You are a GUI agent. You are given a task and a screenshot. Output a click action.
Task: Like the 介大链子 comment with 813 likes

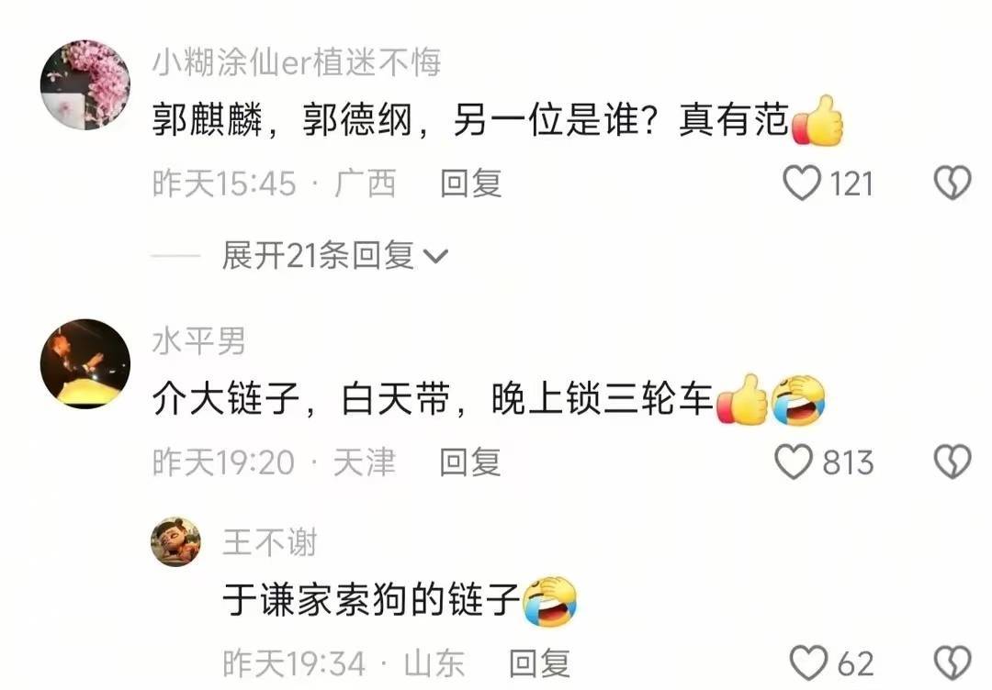(x=794, y=462)
